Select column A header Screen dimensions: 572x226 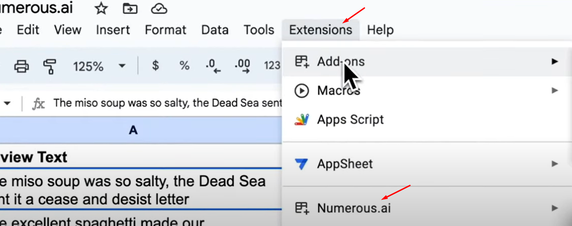tap(133, 130)
